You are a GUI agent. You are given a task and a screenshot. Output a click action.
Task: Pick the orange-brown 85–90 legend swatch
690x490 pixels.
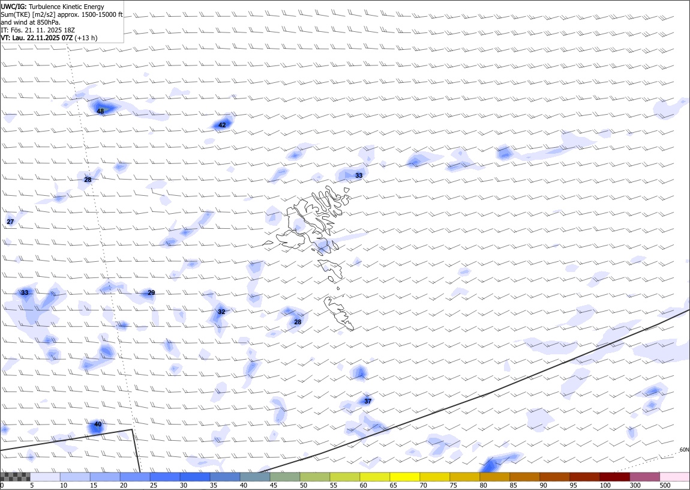point(525,477)
